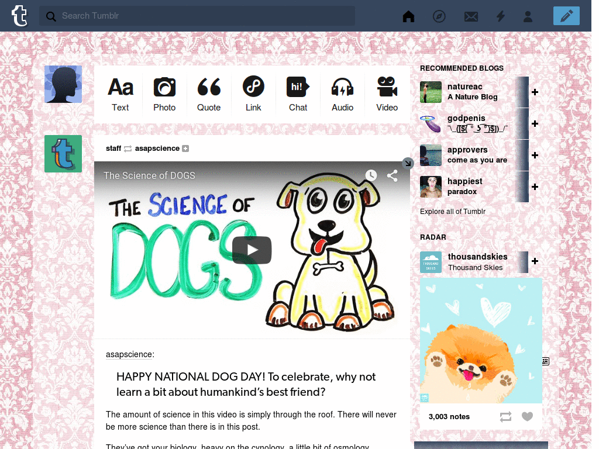Go to the Home dashboard icon
This screenshot has width=599, height=449.
point(408,16)
